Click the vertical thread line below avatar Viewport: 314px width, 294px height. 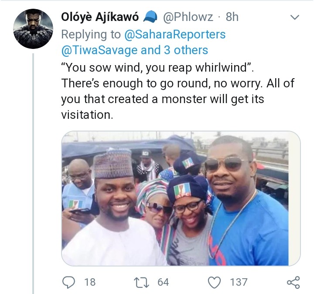click(x=34, y=175)
